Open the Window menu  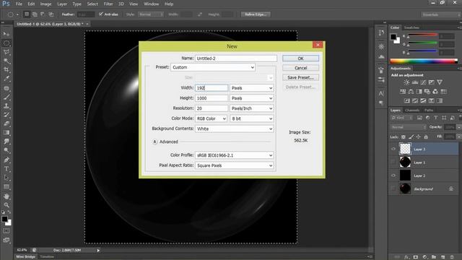click(x=152, y=4)
